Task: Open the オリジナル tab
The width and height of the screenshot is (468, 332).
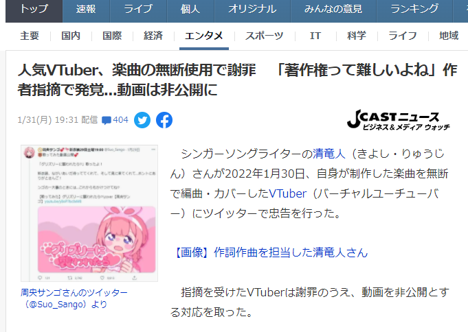Action: 252,10
